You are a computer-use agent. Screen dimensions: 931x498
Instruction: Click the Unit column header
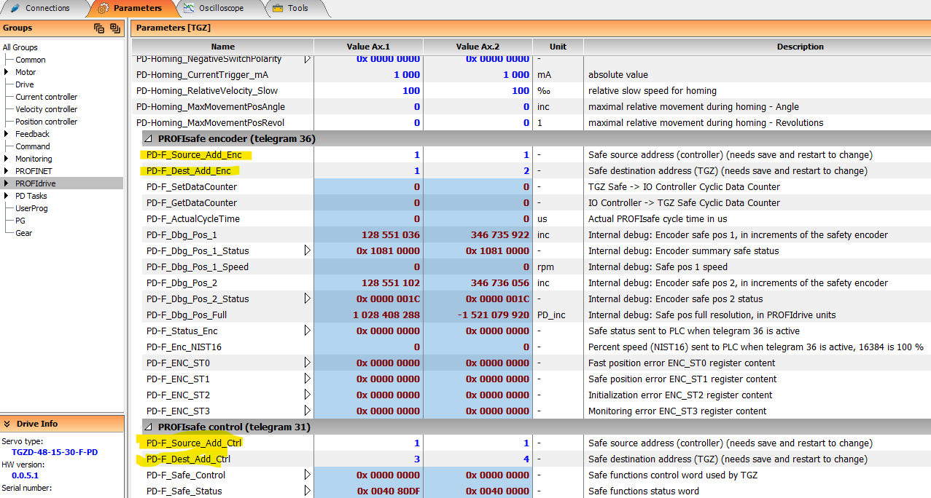click(x=558, y=47)
